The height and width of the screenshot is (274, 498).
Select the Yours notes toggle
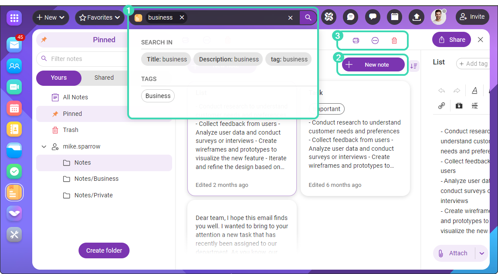[x=59, y=78]
